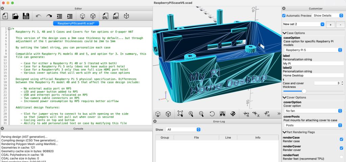Zoom out of the 3D view
The height and width of the screenshot is (162, 346).
click(x=201, y=114)
